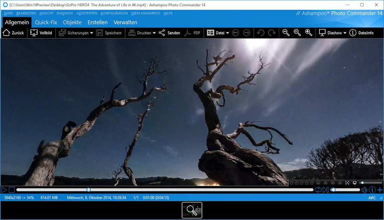Open Dateiinfo file information
The height and width of the screenshot is (220, 384).
[361, 33]
